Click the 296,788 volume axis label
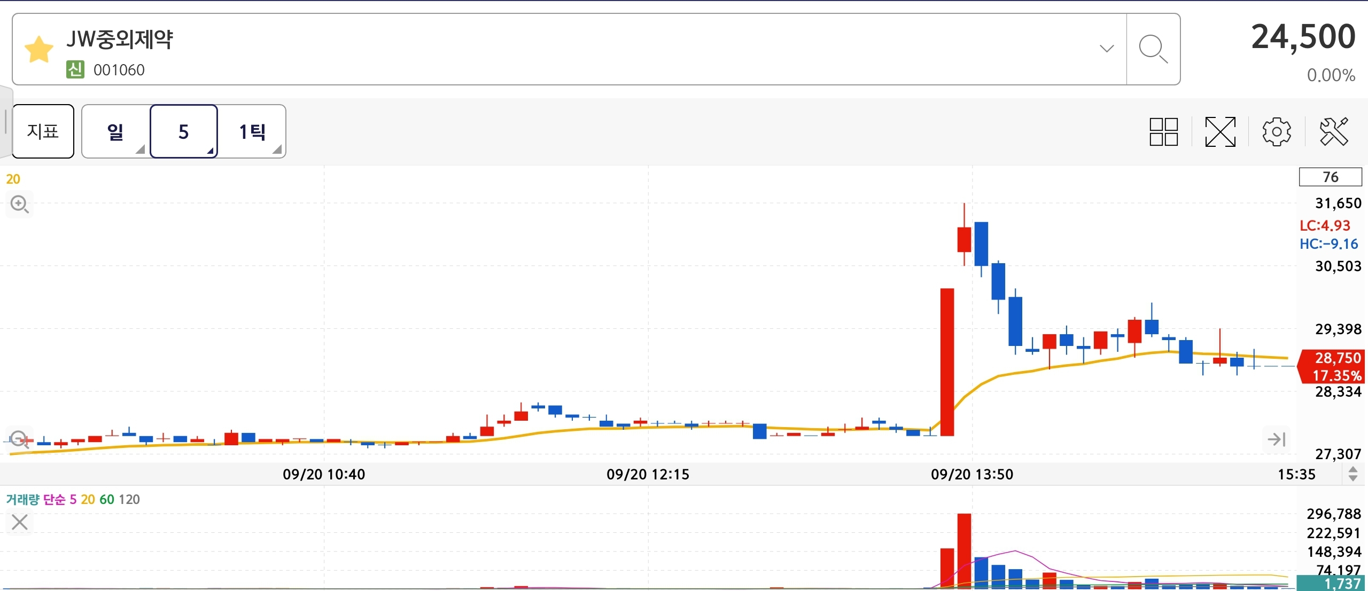The width and height of the screenshot is (1368, 591). coord(1334,514)
